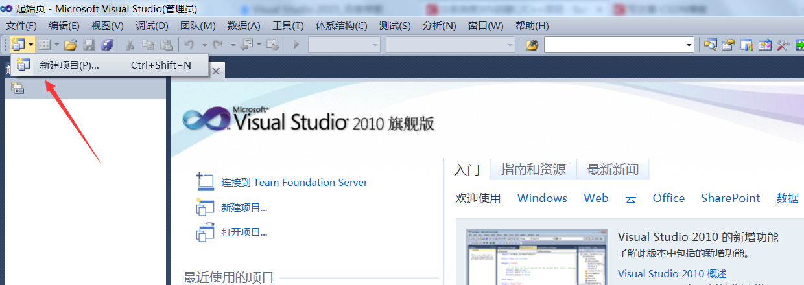Open the 数据(A) menu
Image resolution: width=804 pixels, height=285 pixels.
pyautogui.click(x=244, y=26)
